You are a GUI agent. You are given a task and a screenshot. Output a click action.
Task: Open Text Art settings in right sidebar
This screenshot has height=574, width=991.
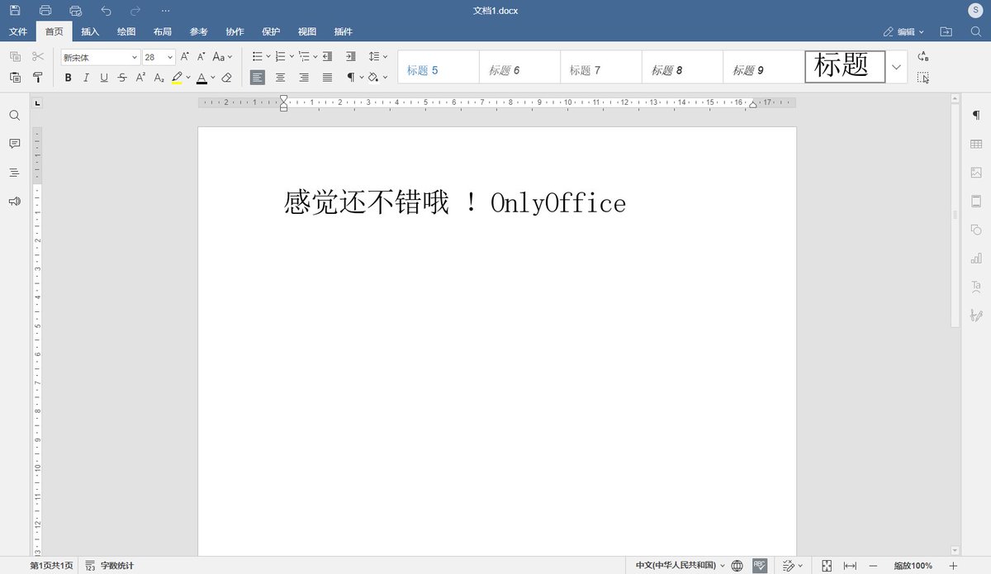(x=976, y=287)
